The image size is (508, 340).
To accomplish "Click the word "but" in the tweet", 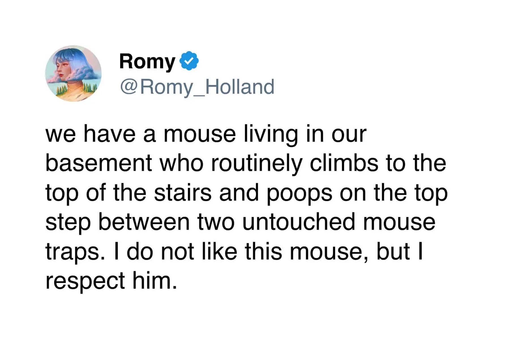I will pyautogui.click(x=393, y=251).
